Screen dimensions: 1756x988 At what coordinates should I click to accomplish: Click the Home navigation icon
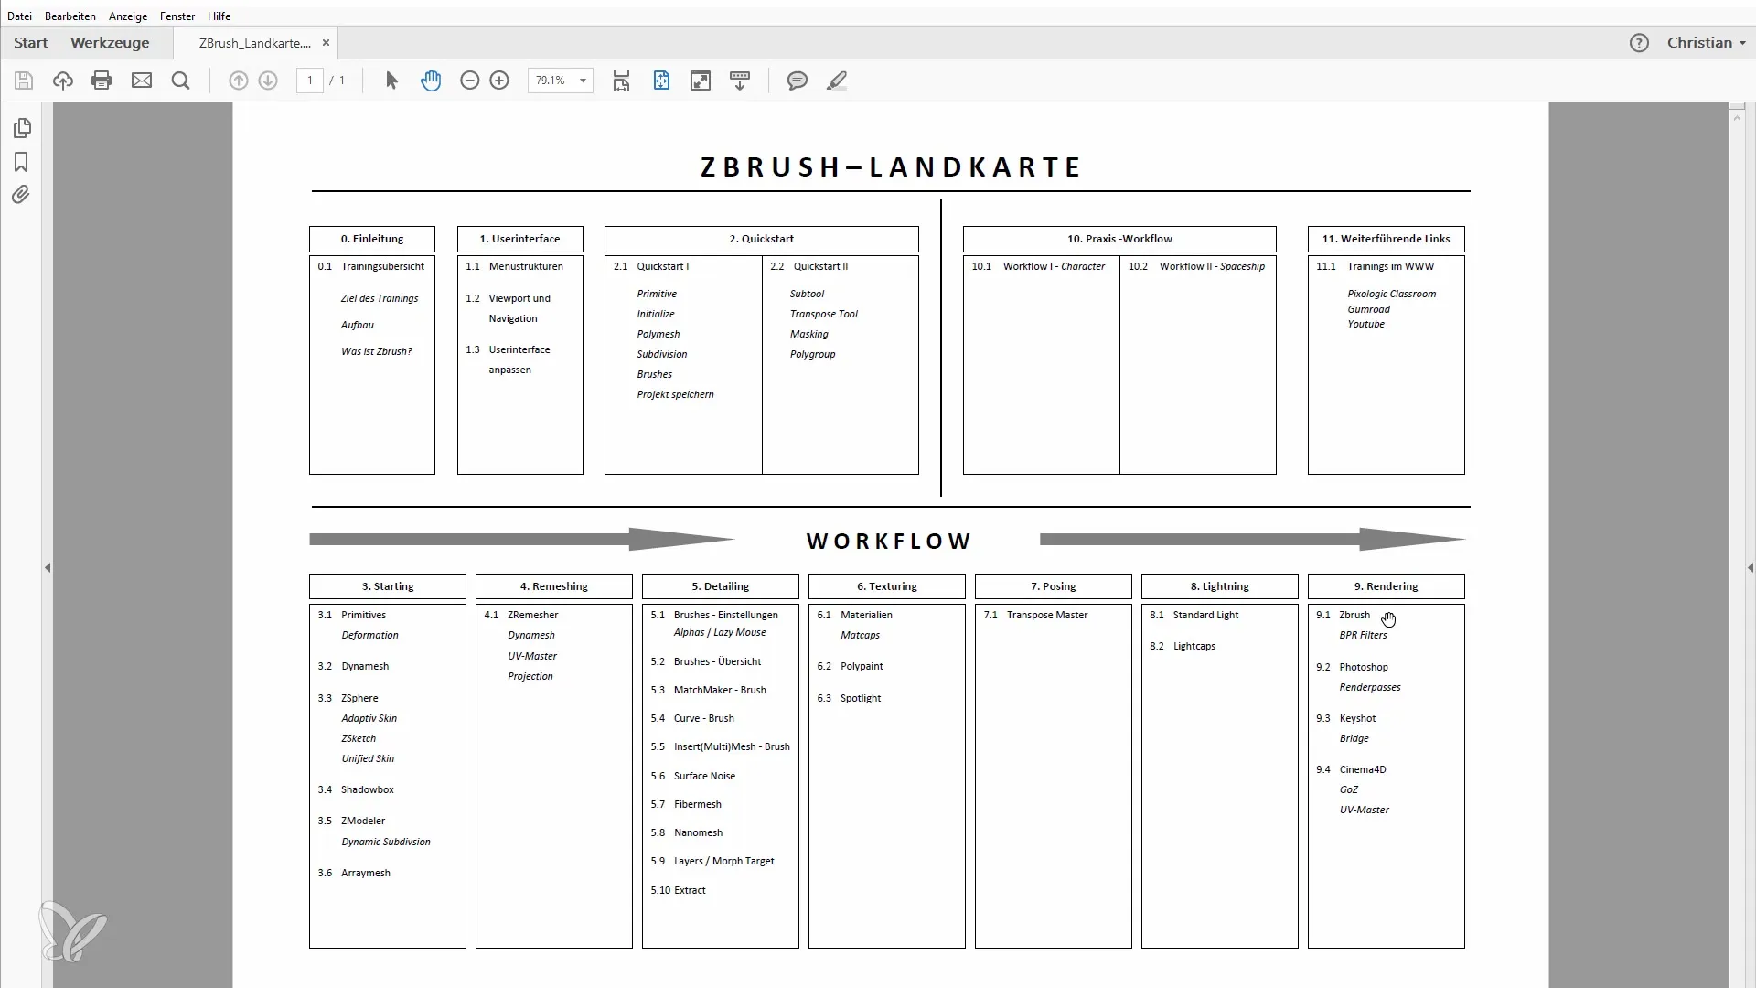[x=30, y=42]
